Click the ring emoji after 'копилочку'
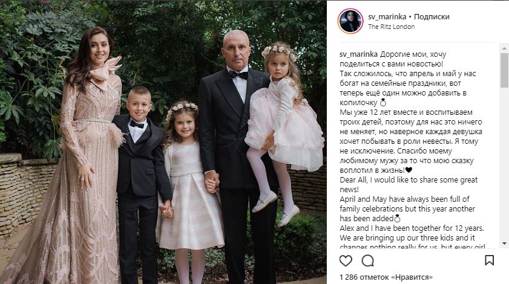 point(383,103)
